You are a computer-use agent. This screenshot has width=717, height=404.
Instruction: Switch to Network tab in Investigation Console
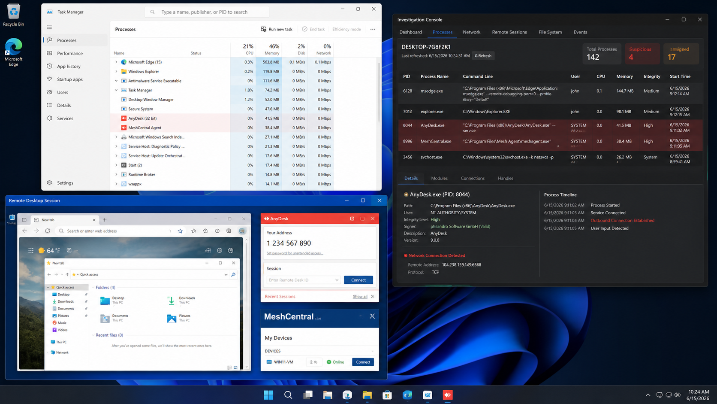tap(471, 32)
